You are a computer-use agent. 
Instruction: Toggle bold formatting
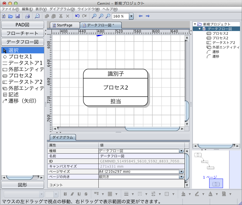pos(65,194)
